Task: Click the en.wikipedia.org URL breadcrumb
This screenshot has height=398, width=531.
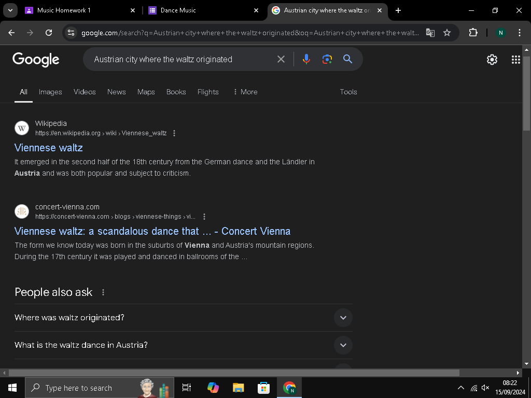Action: tap(101, 133)
